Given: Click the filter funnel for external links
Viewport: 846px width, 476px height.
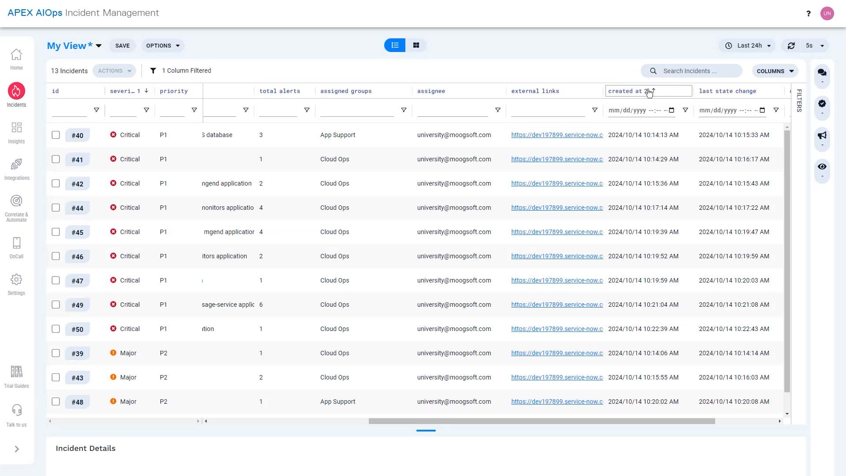Looking at the screenshot, I should (x=595, y=110).
